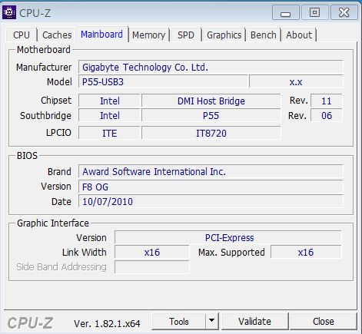
Task: Click the Validate button
Action: click(254, 322)
